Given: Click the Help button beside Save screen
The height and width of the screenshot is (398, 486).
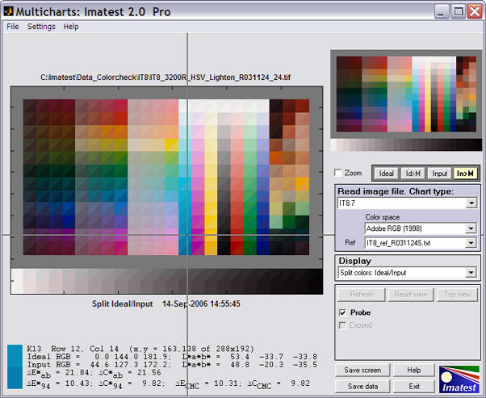Looking at the screenshot, I should [414, 370].
